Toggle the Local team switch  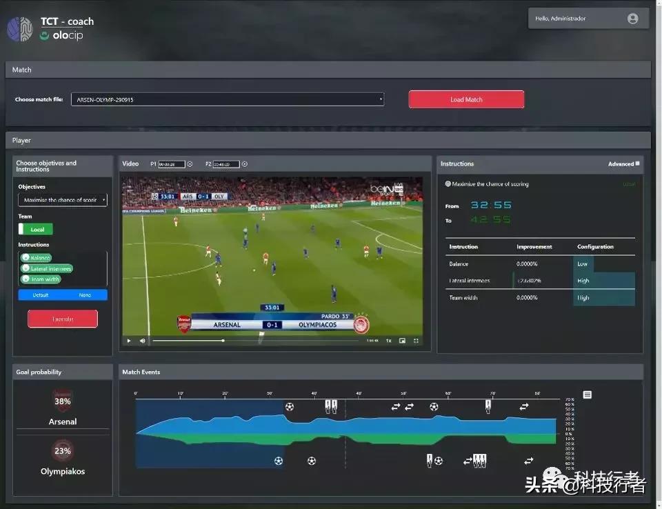click(35, 230)
